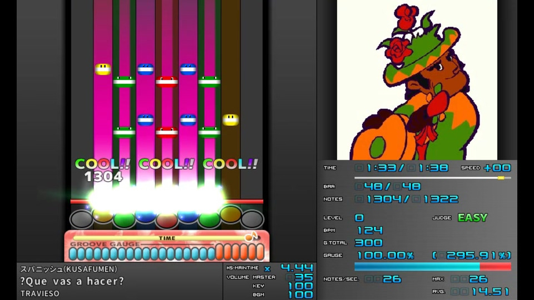Click the NOTES/SEC. value 26
The image size is (534, 300).
coord(392,279)
